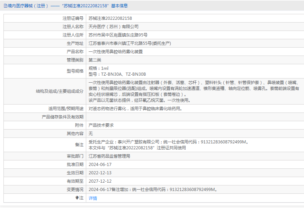
Task: Select production address 江苏省泰兴市泰兴镇江平北路55号
Action: tap(120, 43)
